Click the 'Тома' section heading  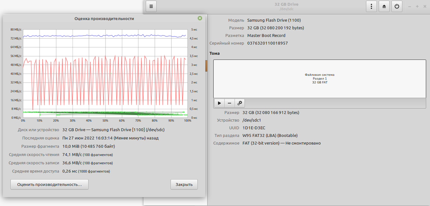click(214, 53)
